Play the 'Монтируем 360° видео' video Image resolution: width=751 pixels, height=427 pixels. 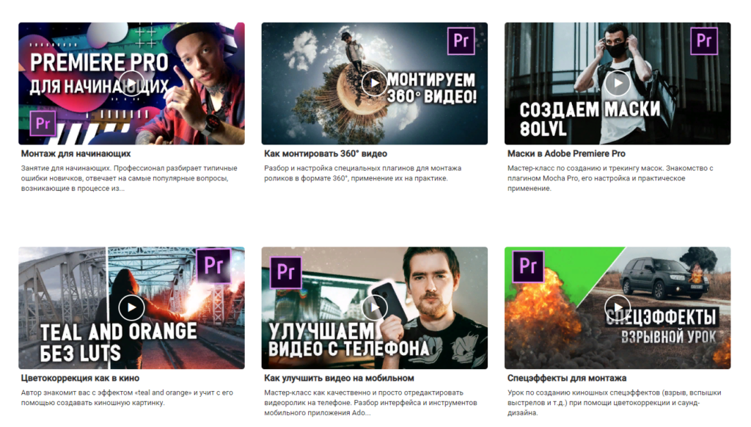tap(375, 84)
